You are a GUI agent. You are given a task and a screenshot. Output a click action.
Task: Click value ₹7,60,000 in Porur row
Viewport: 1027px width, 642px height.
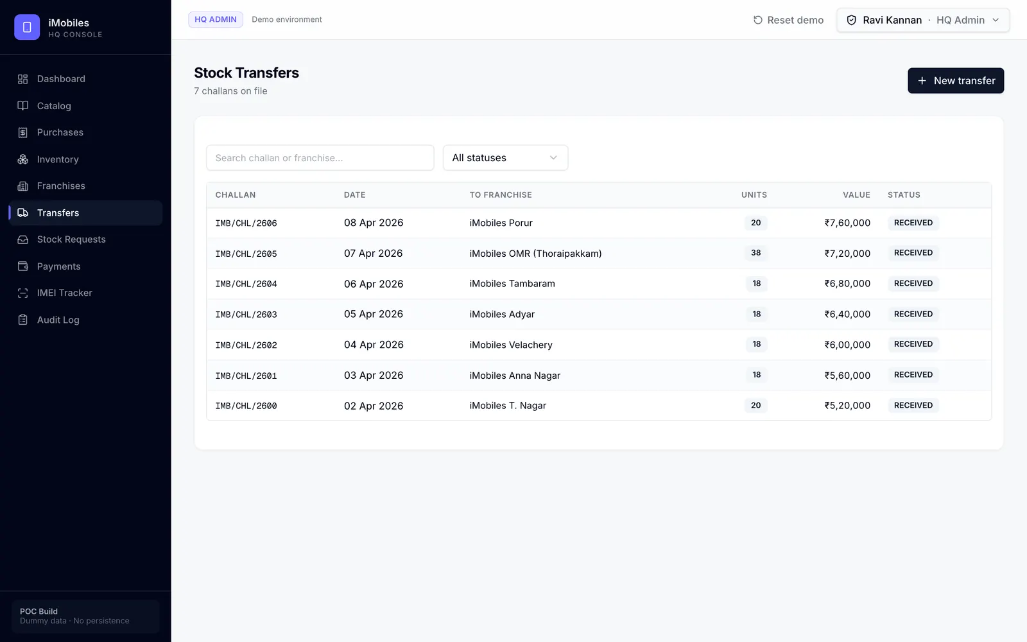(847, 223)
